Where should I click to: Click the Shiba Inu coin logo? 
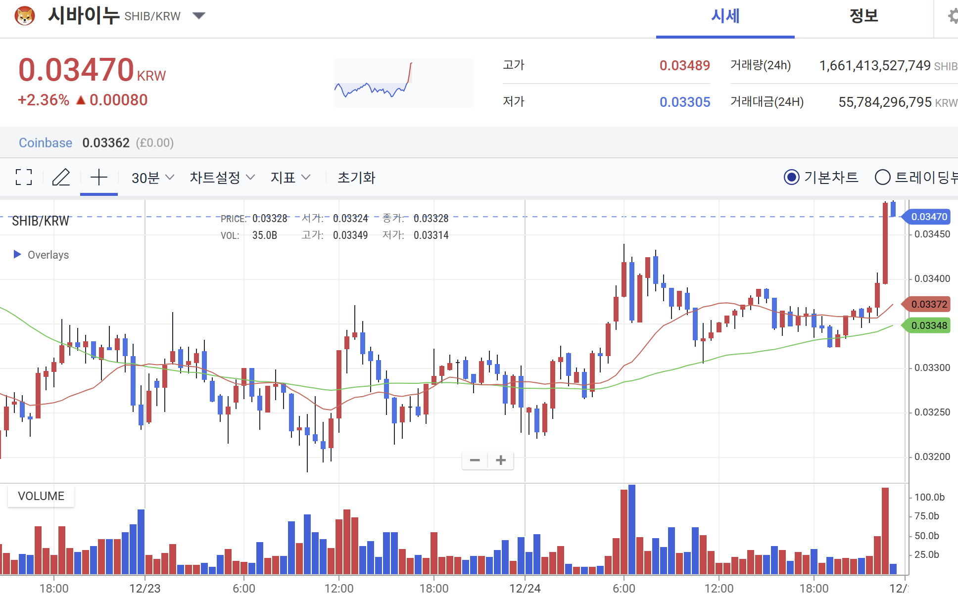[25, 16]
